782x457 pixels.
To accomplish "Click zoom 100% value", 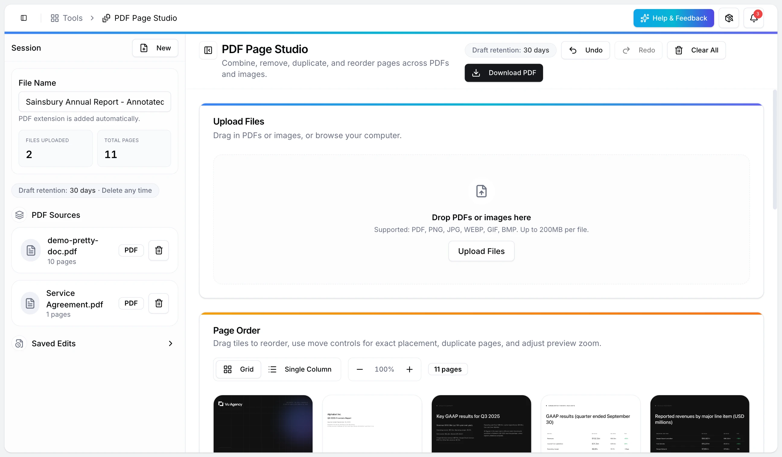I will click(384, 370).
